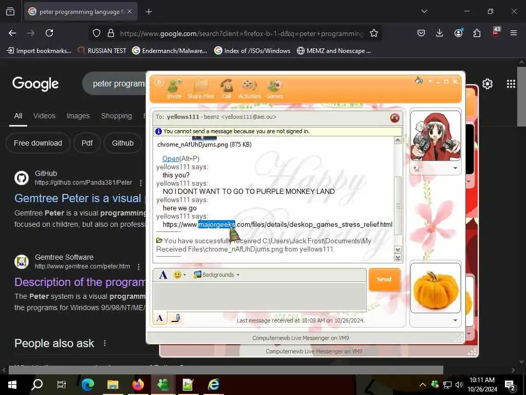This screenshot has height=395, width=526.
Task: Open a new Firefox tab with plus
Action: click(148, 12)
